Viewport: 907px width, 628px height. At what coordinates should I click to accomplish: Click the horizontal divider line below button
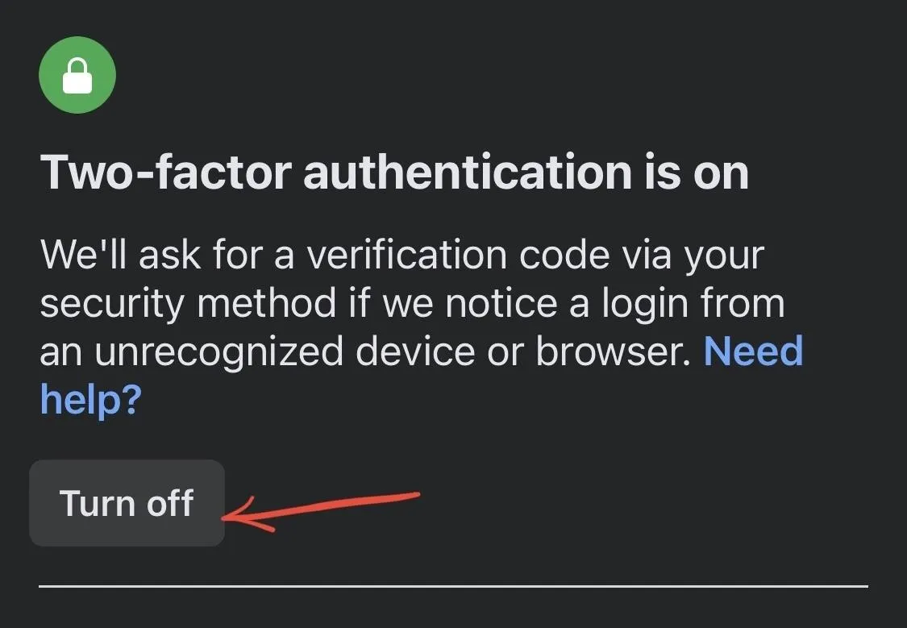pos(453,586)
